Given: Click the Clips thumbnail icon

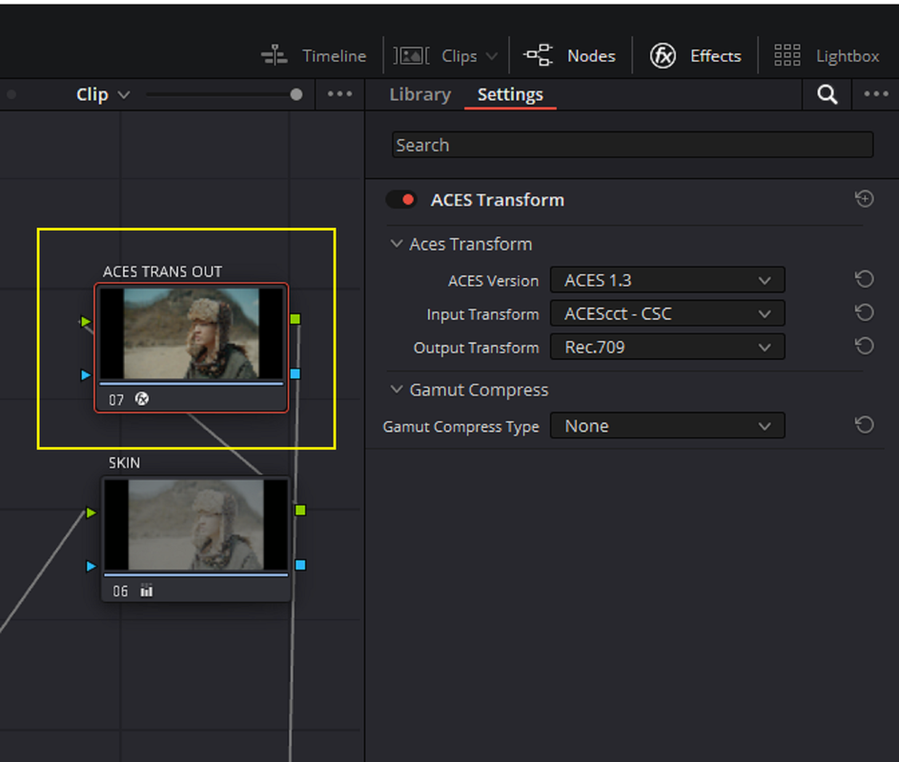Looking at the screenshot, I should [411, 55].
